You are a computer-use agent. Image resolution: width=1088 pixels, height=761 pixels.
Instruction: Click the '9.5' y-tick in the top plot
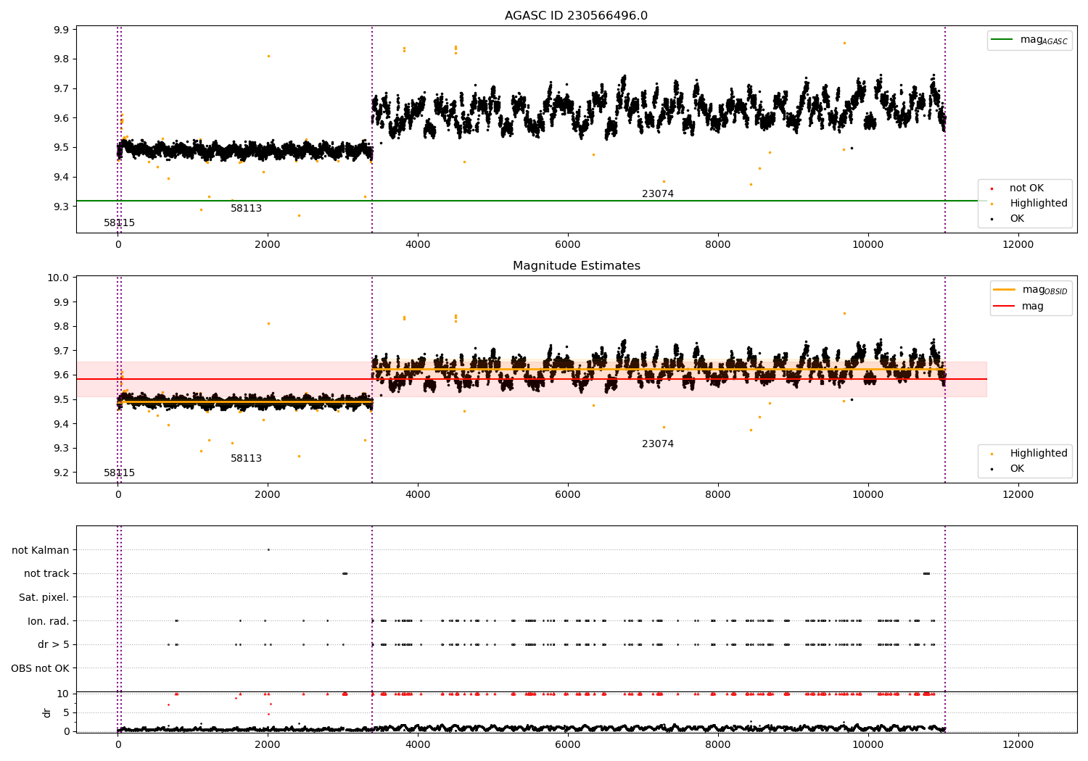click(62, 148)
